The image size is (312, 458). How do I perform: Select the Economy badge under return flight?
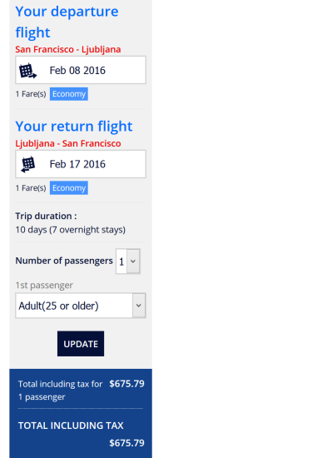click(x=69, y=188)
